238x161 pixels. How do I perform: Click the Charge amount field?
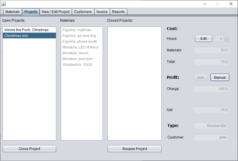(x=211, y=89)
